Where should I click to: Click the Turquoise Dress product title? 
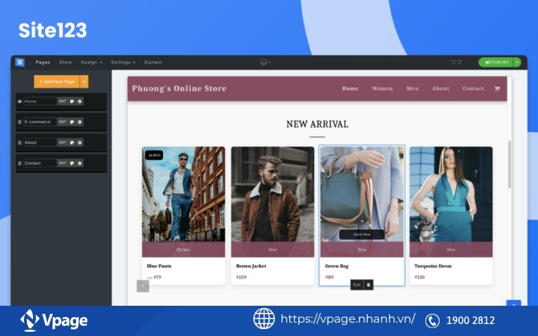pos(433,266)
